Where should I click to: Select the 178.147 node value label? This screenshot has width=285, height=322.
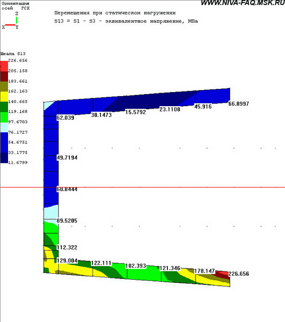205,271
